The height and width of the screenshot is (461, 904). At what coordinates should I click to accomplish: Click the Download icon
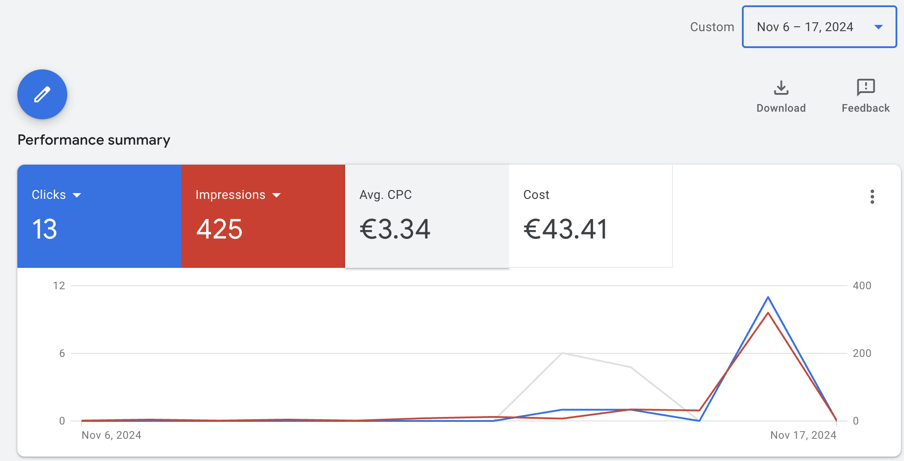[781, 88]
